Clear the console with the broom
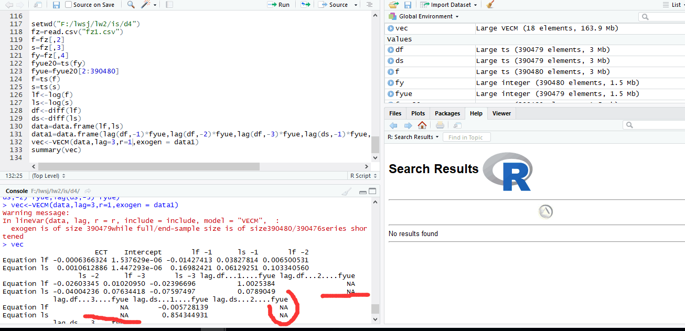 pos(346,191)
